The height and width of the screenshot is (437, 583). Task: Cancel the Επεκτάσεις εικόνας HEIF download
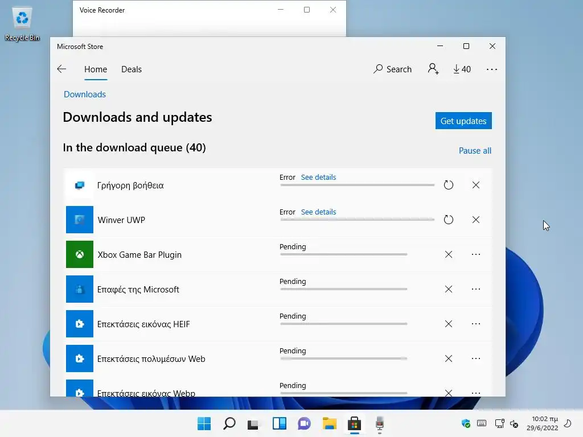(x=449, y=324)
